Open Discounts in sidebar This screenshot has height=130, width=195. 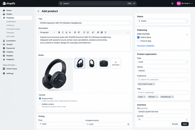11,48
